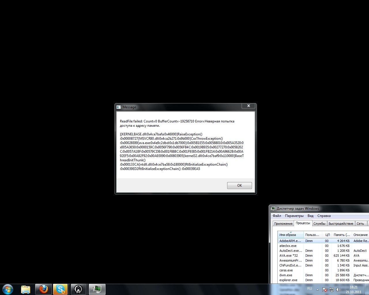Click the Message dialog title bar icon
Screen dimensions: 369x295
point(118,107)
